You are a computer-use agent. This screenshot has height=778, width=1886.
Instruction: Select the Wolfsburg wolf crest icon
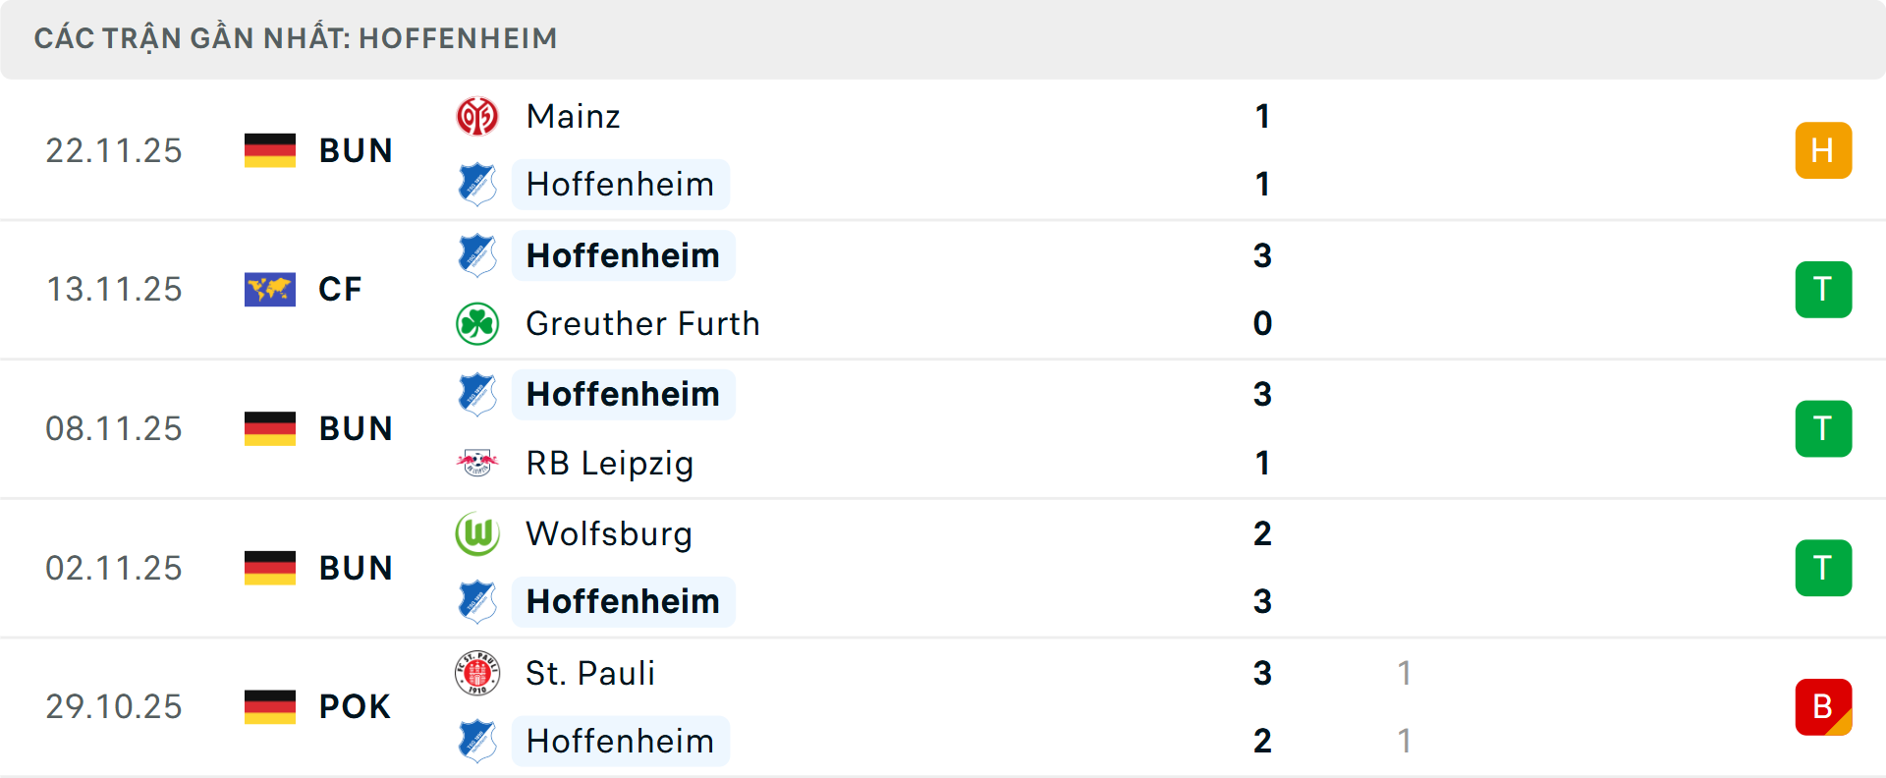click(x=478, y=534)
